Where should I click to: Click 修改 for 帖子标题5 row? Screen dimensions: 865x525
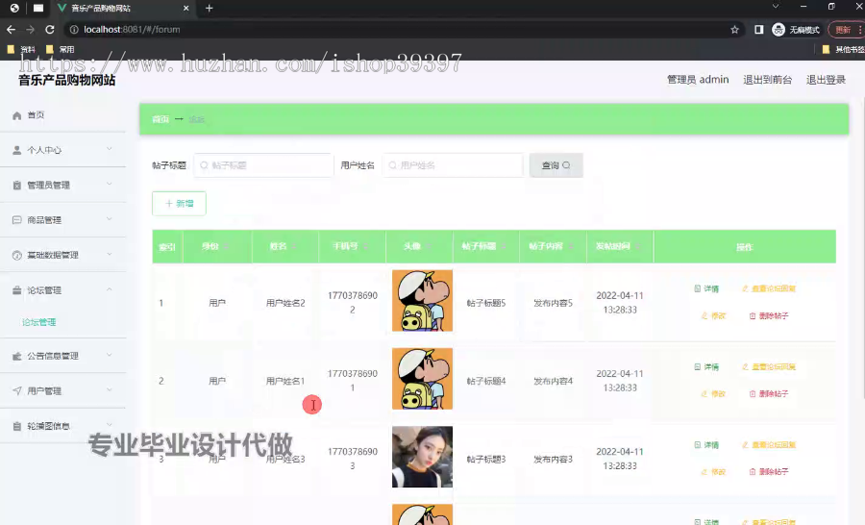pos(713,315)
